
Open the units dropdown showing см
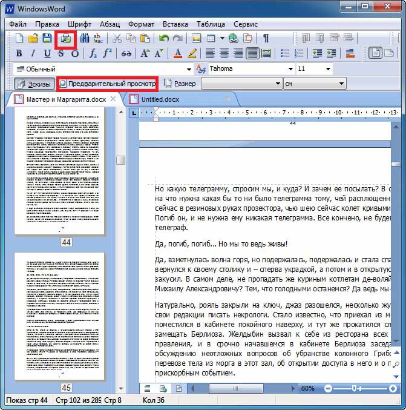point(315,84)
